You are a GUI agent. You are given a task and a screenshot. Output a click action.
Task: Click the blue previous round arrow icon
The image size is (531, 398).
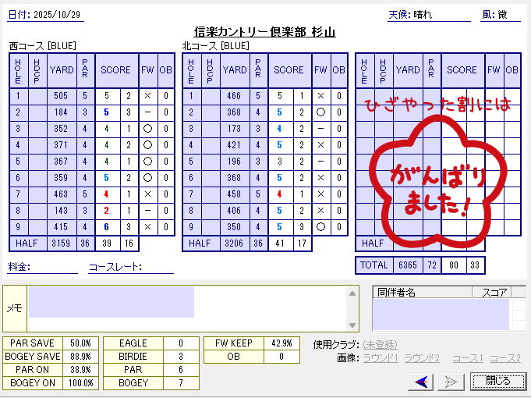point(423,381)
